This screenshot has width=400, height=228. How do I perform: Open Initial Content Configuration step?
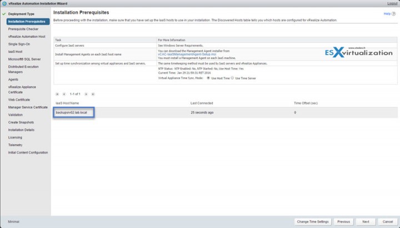pyautogui.click(x=28, y=152)
